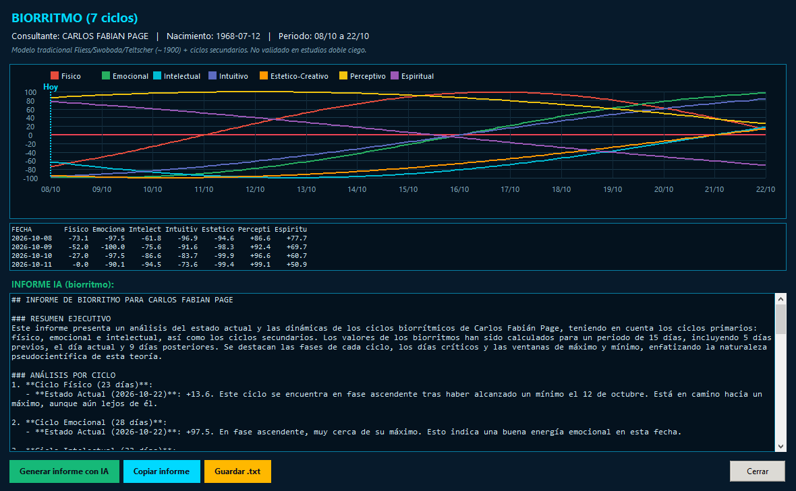This screenshot has width=796, height=491.
Task: Click the INFORME IA (biorritmo) heading
Action: (x=63, y=285)
